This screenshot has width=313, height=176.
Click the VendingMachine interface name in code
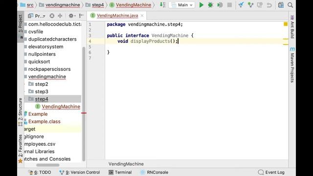170,36
